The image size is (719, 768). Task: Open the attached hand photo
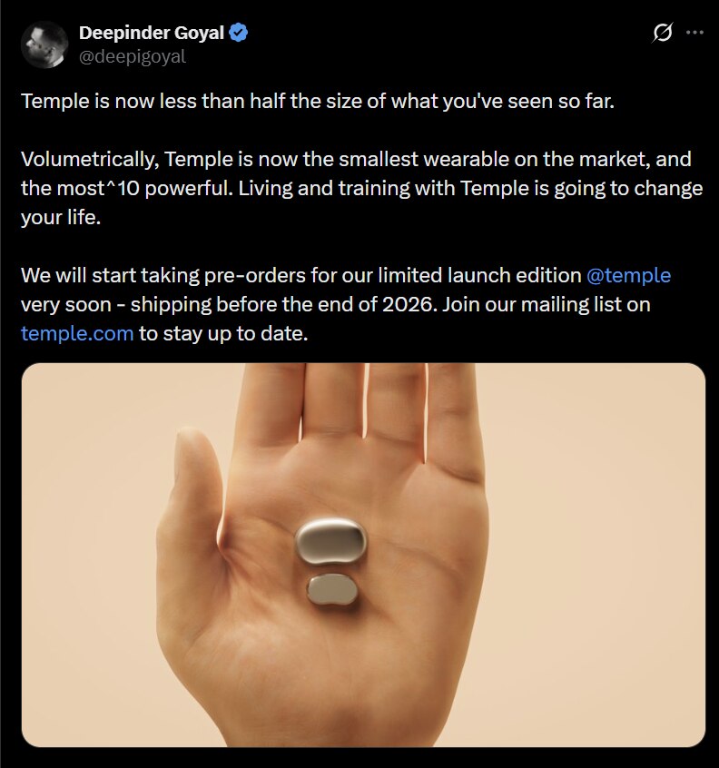pos(363,555)
